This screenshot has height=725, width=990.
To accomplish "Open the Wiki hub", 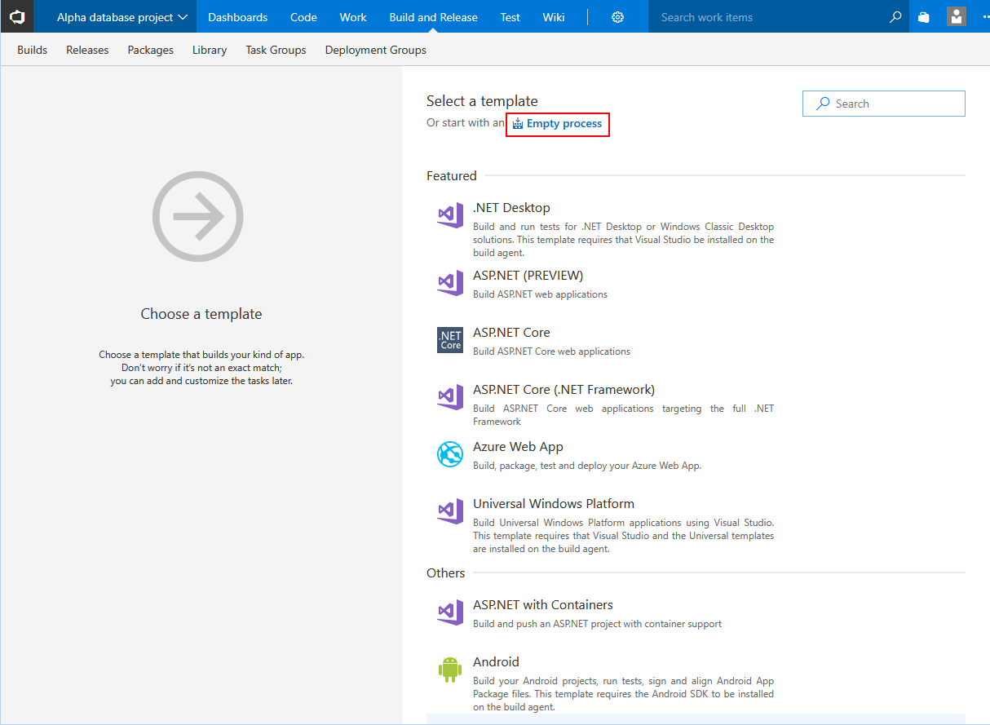I will coord(554,17).
